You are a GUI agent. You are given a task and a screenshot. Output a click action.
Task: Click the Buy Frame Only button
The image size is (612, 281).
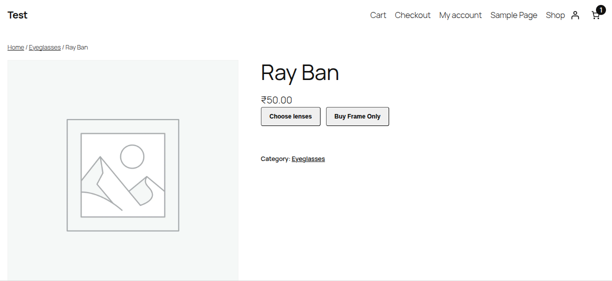358,116
